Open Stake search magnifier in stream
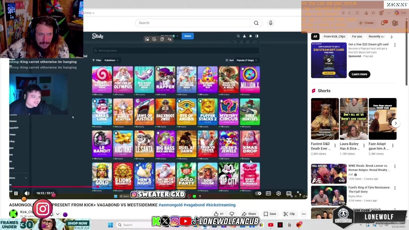This screenshot has width=409, height=230. click(238, 36)
